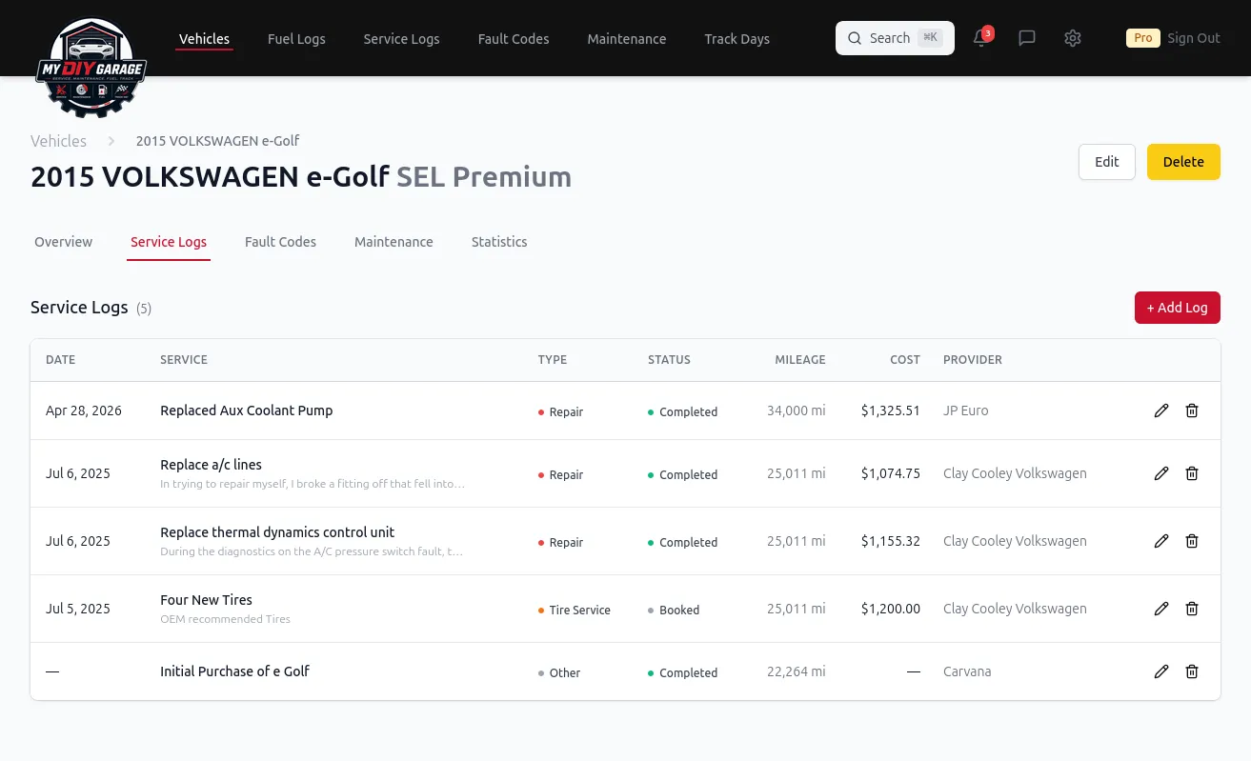Viewport: 1251px width, 761px height.
Task: Switch to the Statistics tab
Action: [x=499, y=242]
